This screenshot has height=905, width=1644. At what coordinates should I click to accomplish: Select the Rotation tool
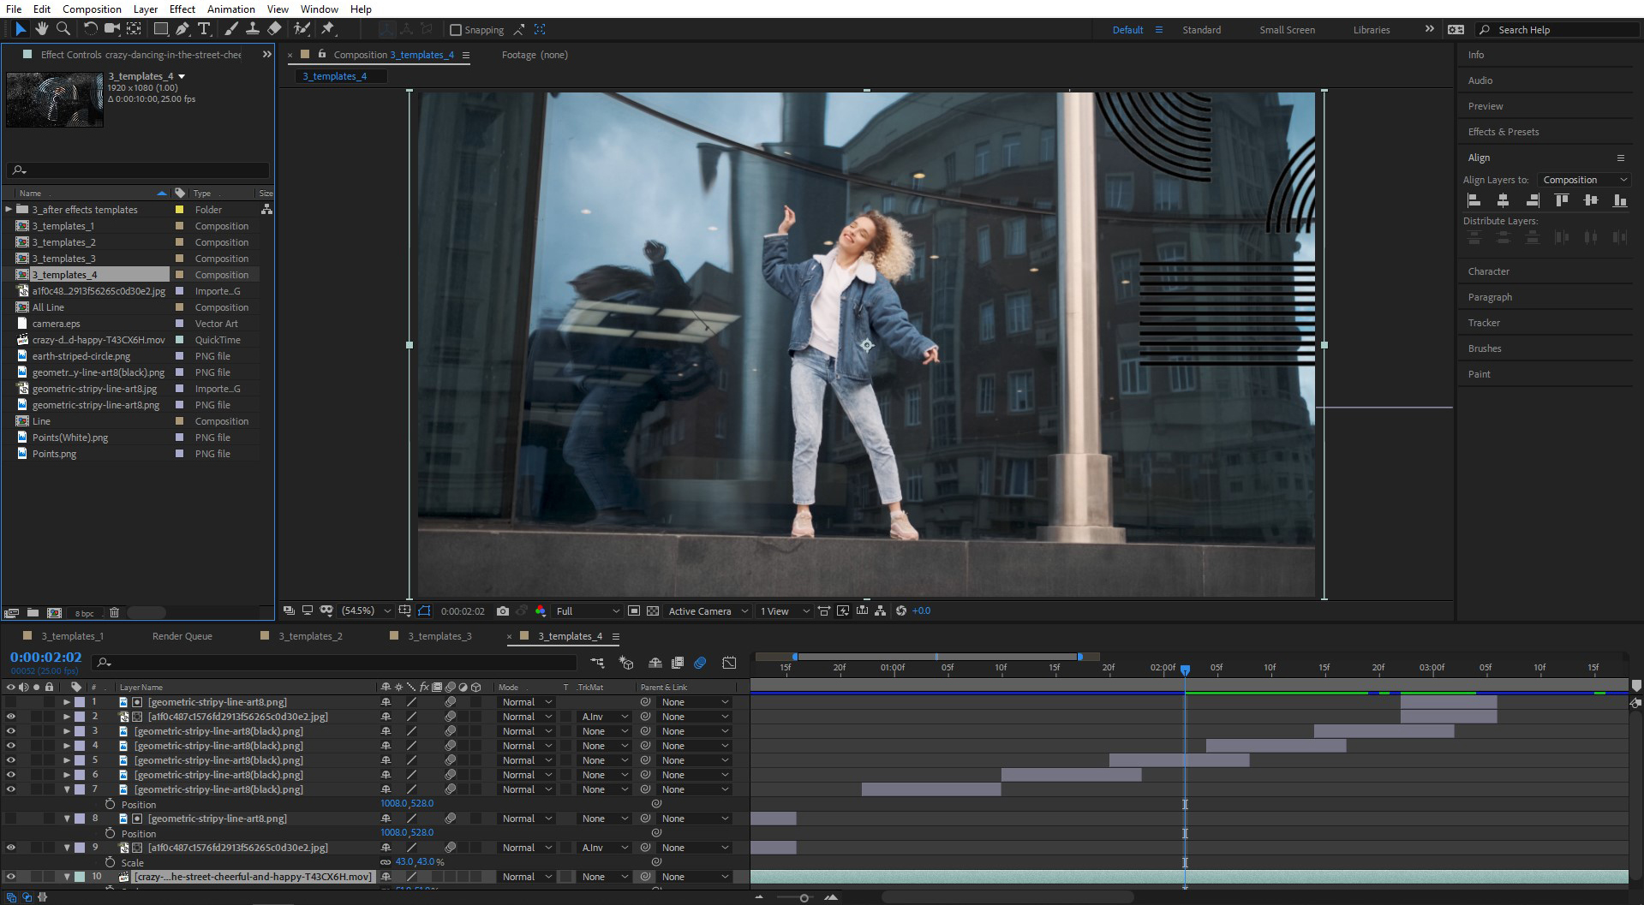tap(90, 28)
